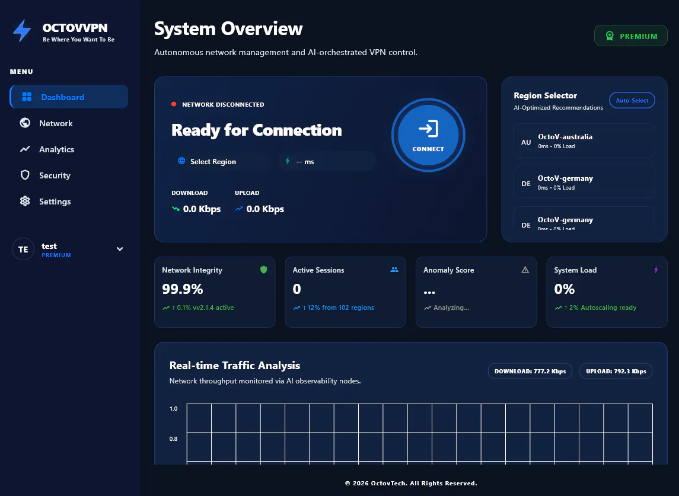
Task: Expand the test user account chevron
Action: 120,249
